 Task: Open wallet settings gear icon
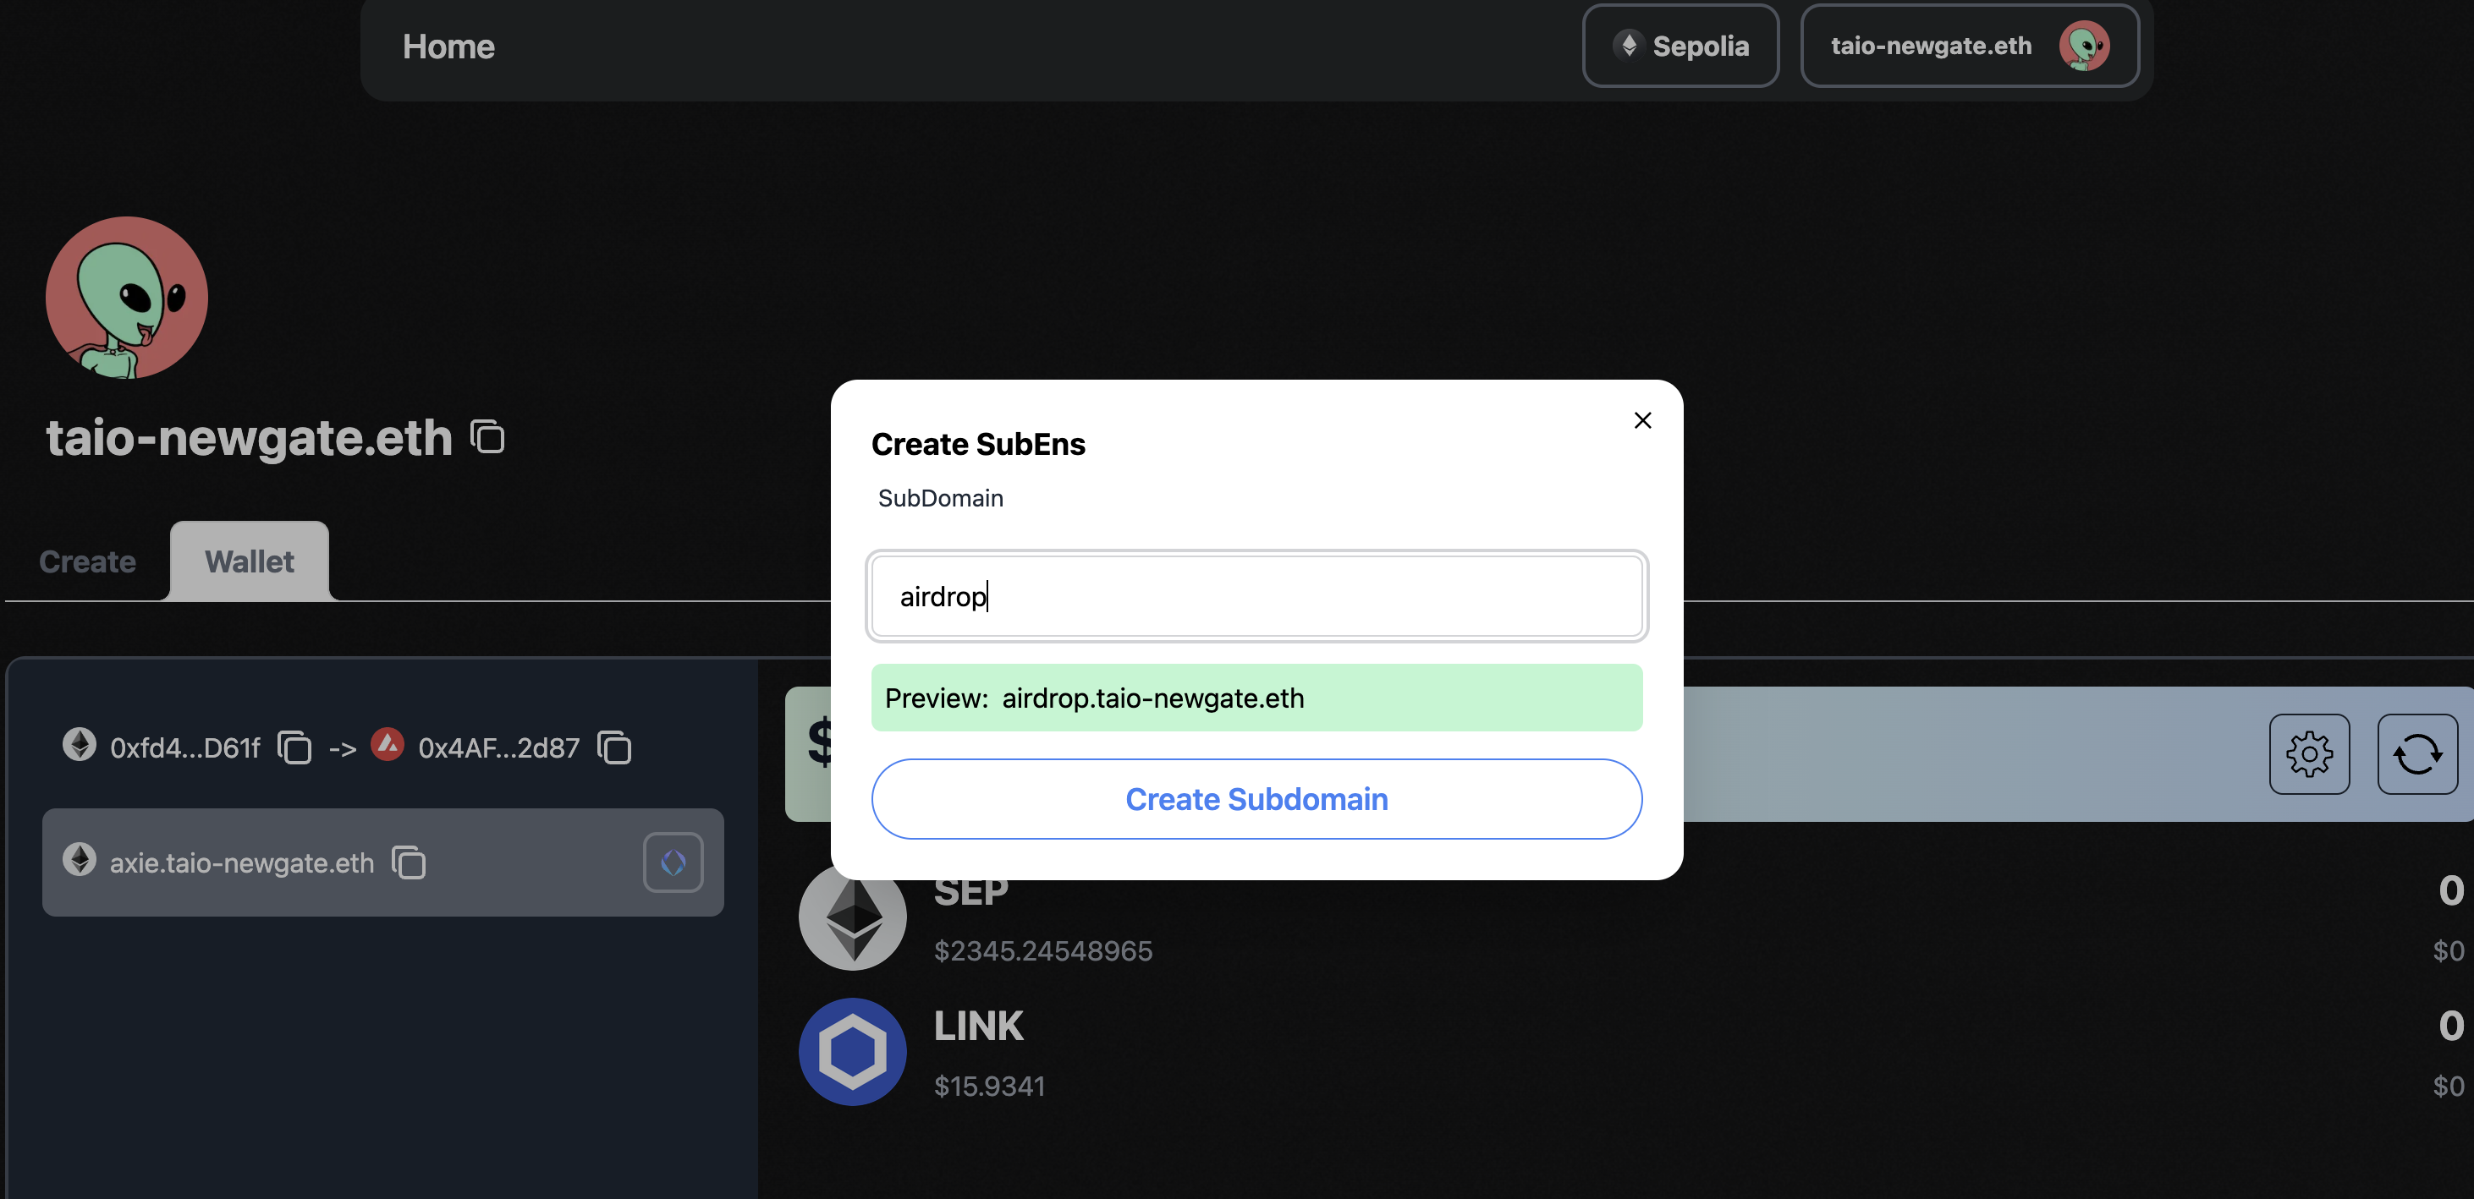point(2309,753)
